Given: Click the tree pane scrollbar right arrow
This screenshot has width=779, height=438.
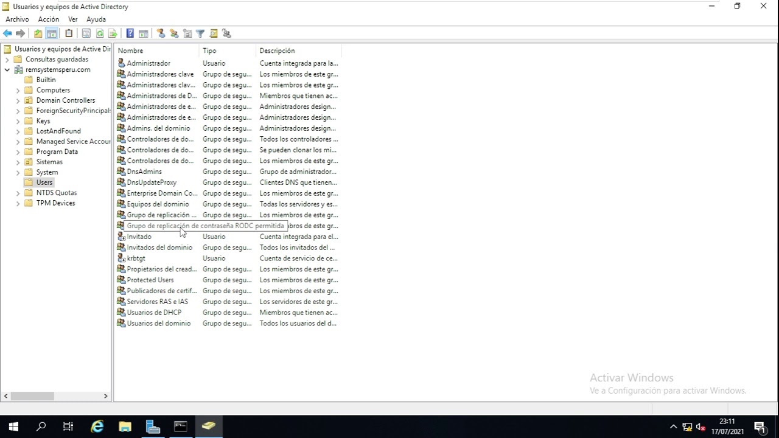Looking at the screenshot, I should coord(106,396).
